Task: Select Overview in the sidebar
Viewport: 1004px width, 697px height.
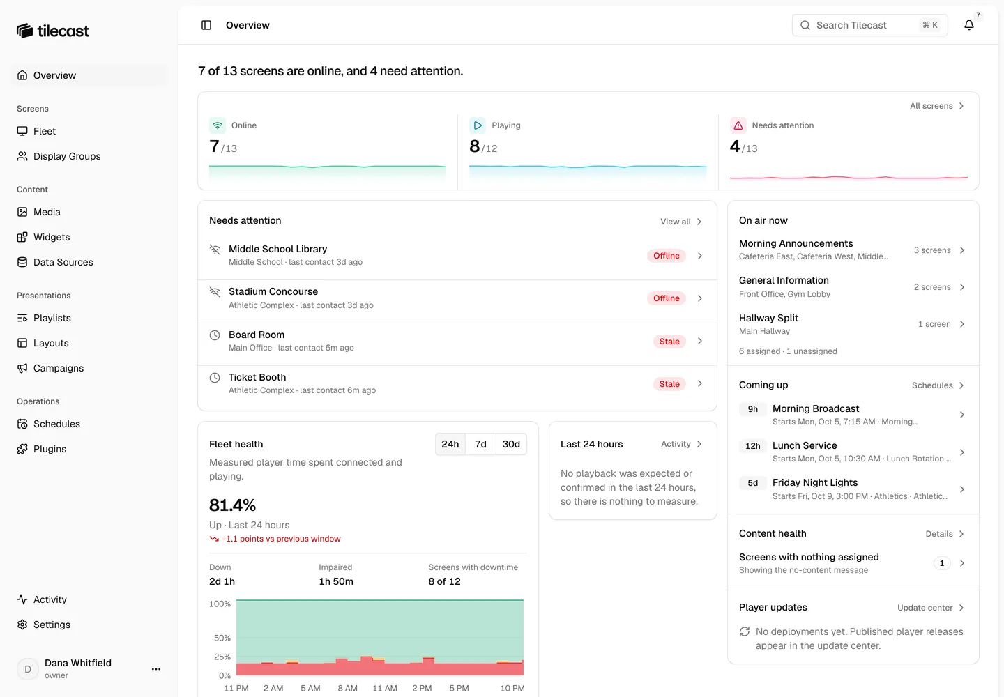Action: [x=89, y=75]
